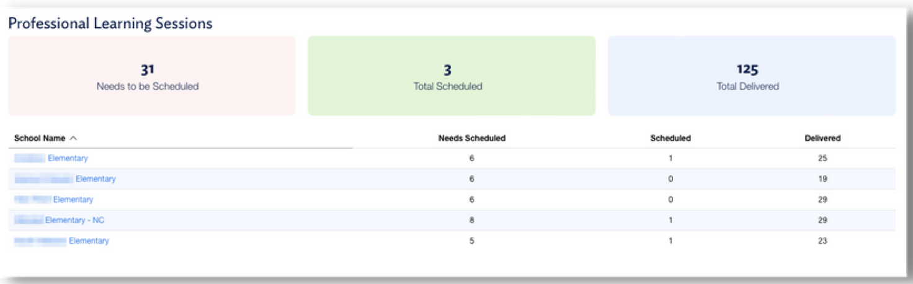Screen dimensions: 913x284
Task: Open the school link with 19 delivered sessions
Action: click(x=95, y=179)
